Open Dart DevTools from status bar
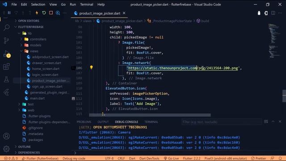Image resolution: width=286 pixels, height=161 pixels. coord(149,158)
